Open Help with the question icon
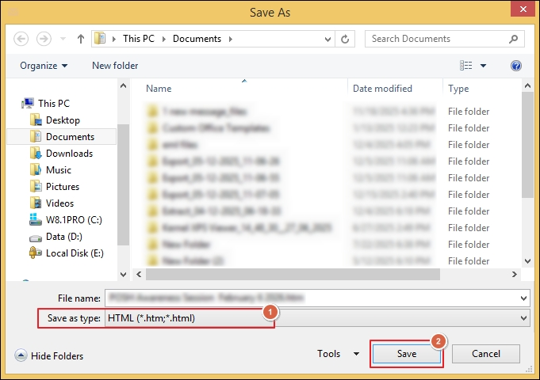540x380 pixels. (x=516, y=66)
